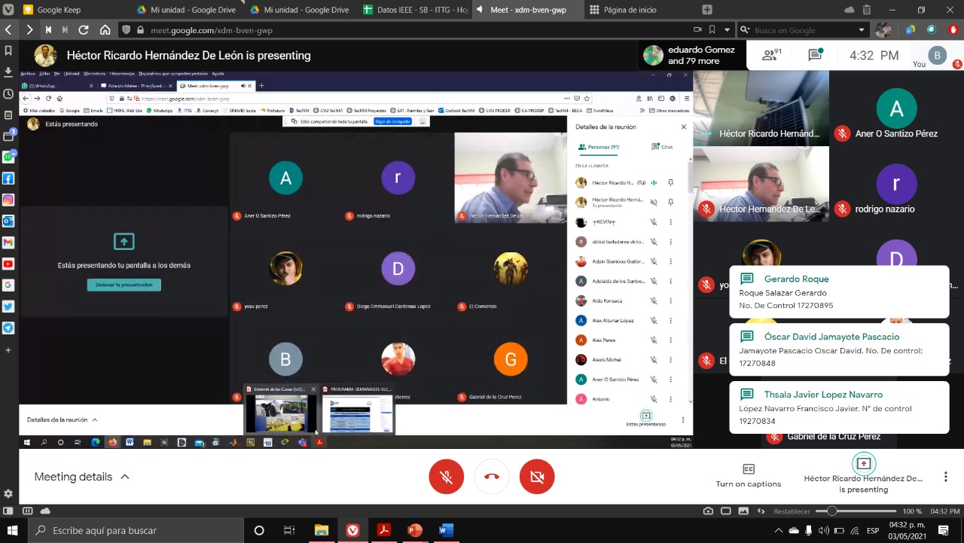Screen dimensions: 964x543
Task: Open Windows notification center
Action: click(941, 530)
